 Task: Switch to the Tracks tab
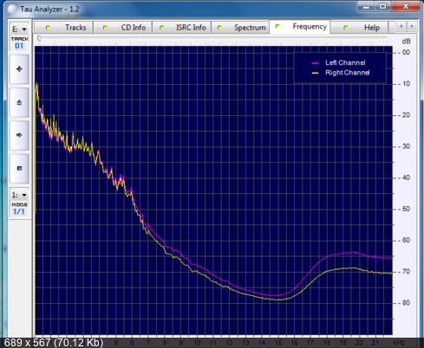tap(64, 28)
